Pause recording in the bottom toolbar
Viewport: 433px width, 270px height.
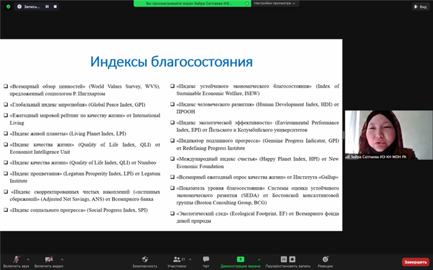(x=283, y=259)
